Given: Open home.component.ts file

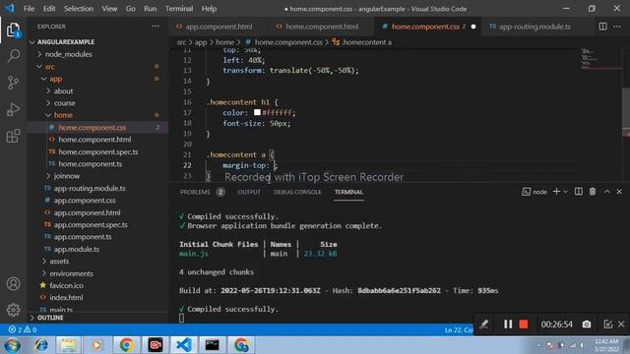Looking at the screenshot, I should pyautogui.click(x=90, y=164).
